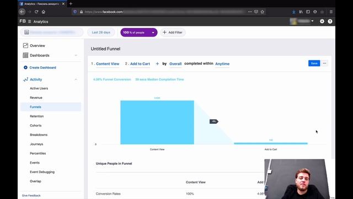Screen dimensions: 353x199
Task: Open Retention in sidebar
Action: pos(37,116)
